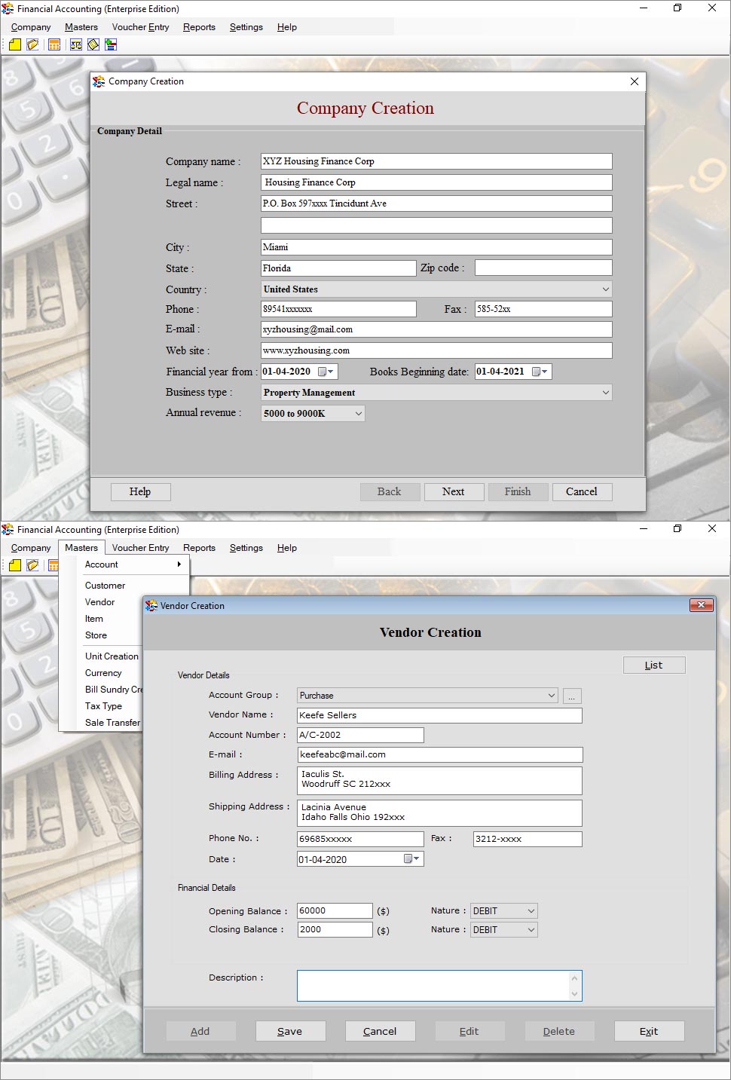Image resolution: width=731 pixels, height=1080 pixels.
Task: Click Next in Company Creation wizard
Action: click(x=454, y=491)
